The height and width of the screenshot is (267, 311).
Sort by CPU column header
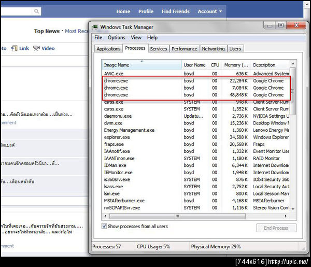215,65
